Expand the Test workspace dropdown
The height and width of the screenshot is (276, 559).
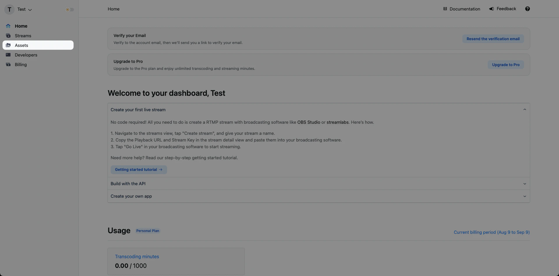pos(30,10)
